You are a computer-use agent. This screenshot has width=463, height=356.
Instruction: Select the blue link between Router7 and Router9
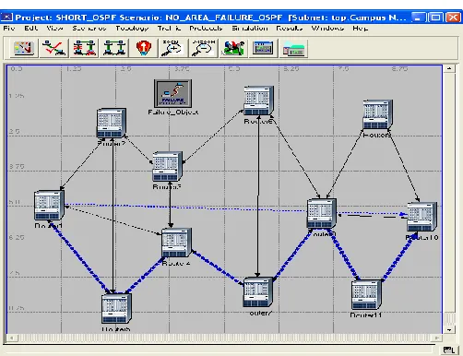pyautogui.click(x=292, y=255)
